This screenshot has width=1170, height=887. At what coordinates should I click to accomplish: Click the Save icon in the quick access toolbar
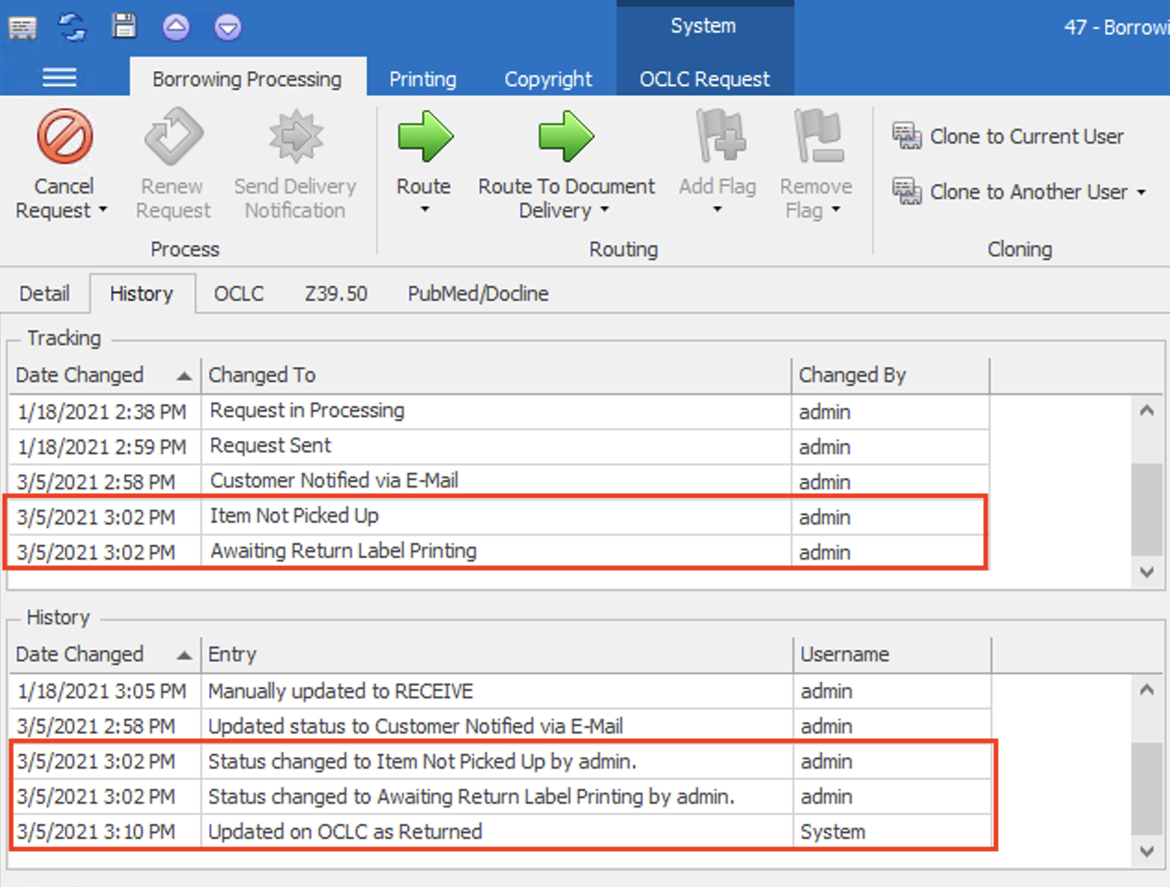point(123,27)
